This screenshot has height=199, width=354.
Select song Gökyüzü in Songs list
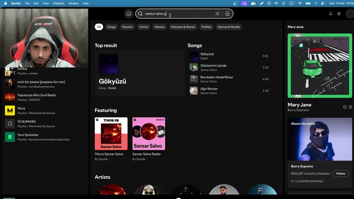[229, 56]
